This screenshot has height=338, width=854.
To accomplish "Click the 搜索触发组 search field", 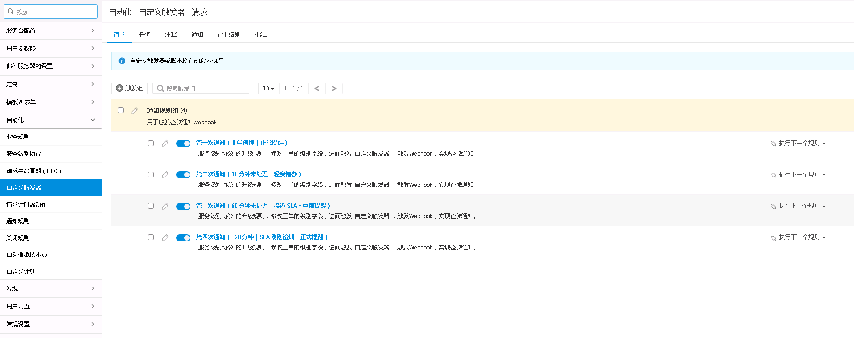I will point(205,89).
